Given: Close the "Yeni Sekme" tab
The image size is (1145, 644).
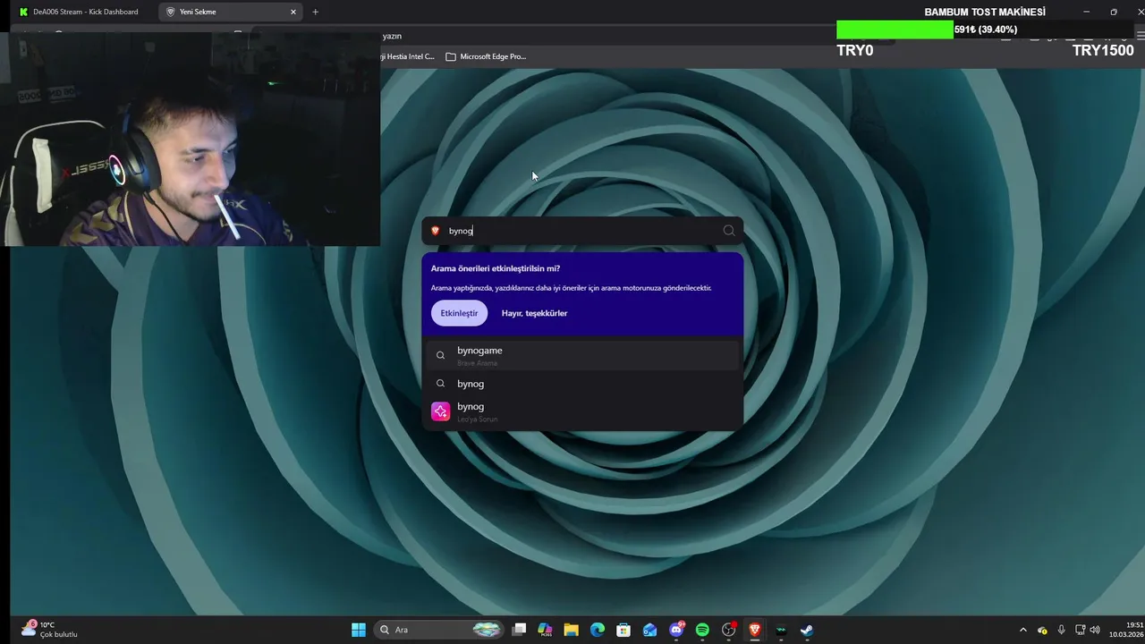Looking at the screenshot, I should 293,12.
